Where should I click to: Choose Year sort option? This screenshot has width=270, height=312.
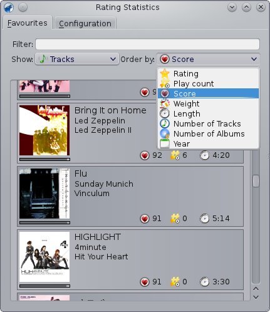coord(208,143)
